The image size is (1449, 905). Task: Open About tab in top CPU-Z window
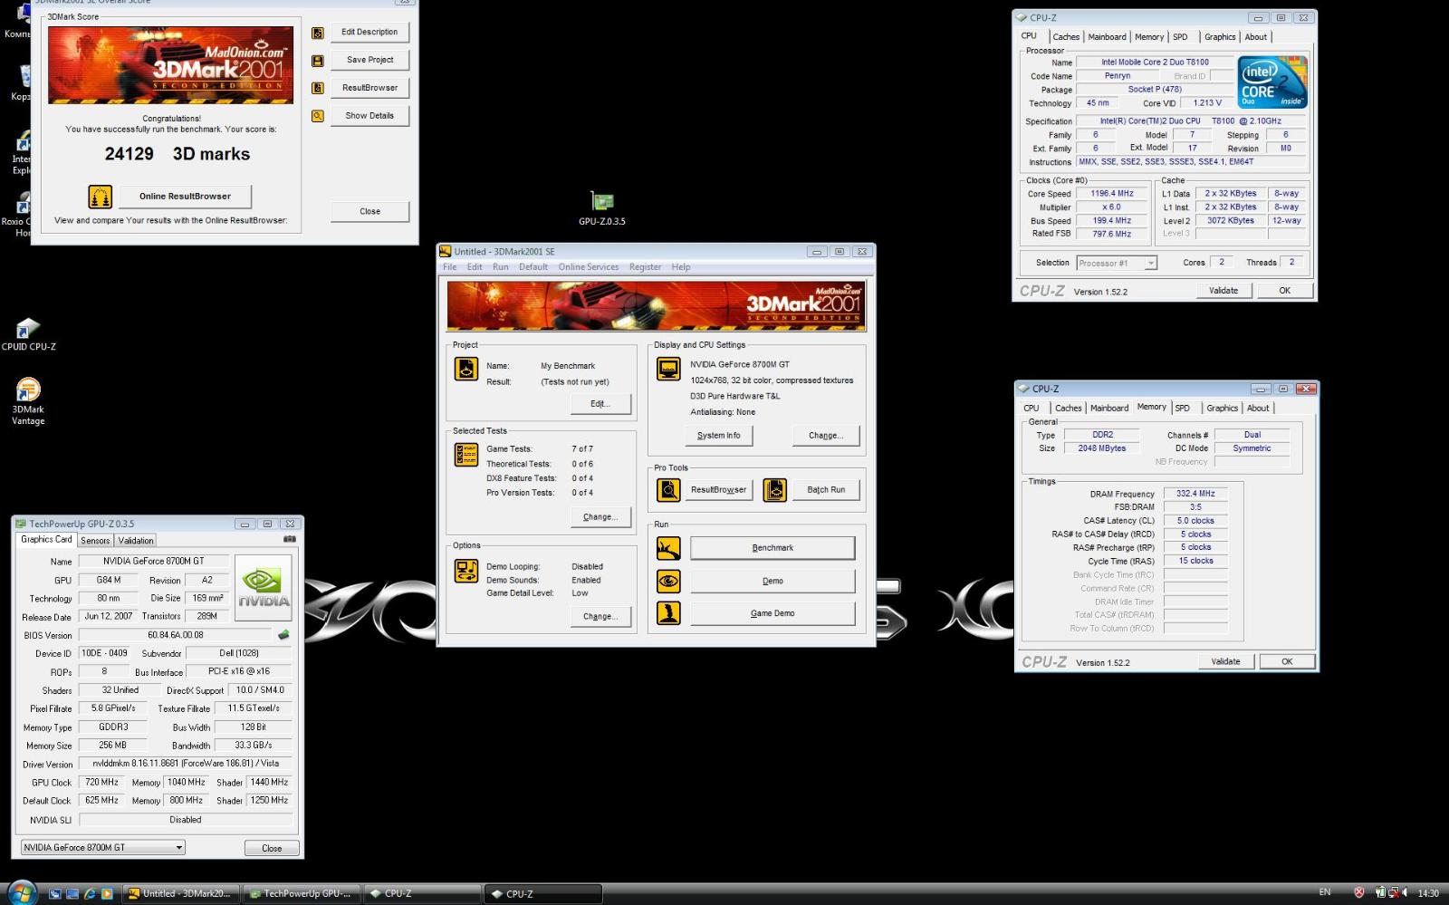[x=1256, y=37]
